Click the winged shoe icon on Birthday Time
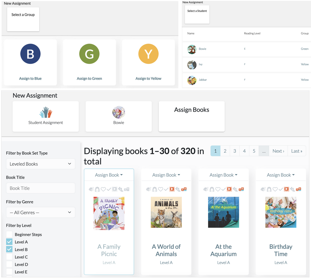 tap(293, 189)
